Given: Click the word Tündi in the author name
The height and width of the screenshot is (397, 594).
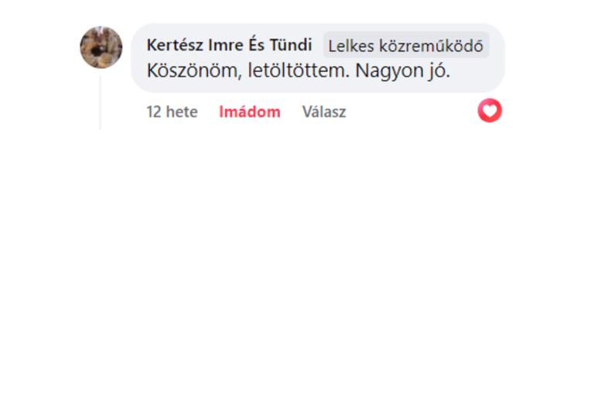Looking at the screenshot, I should pos(291,45).
